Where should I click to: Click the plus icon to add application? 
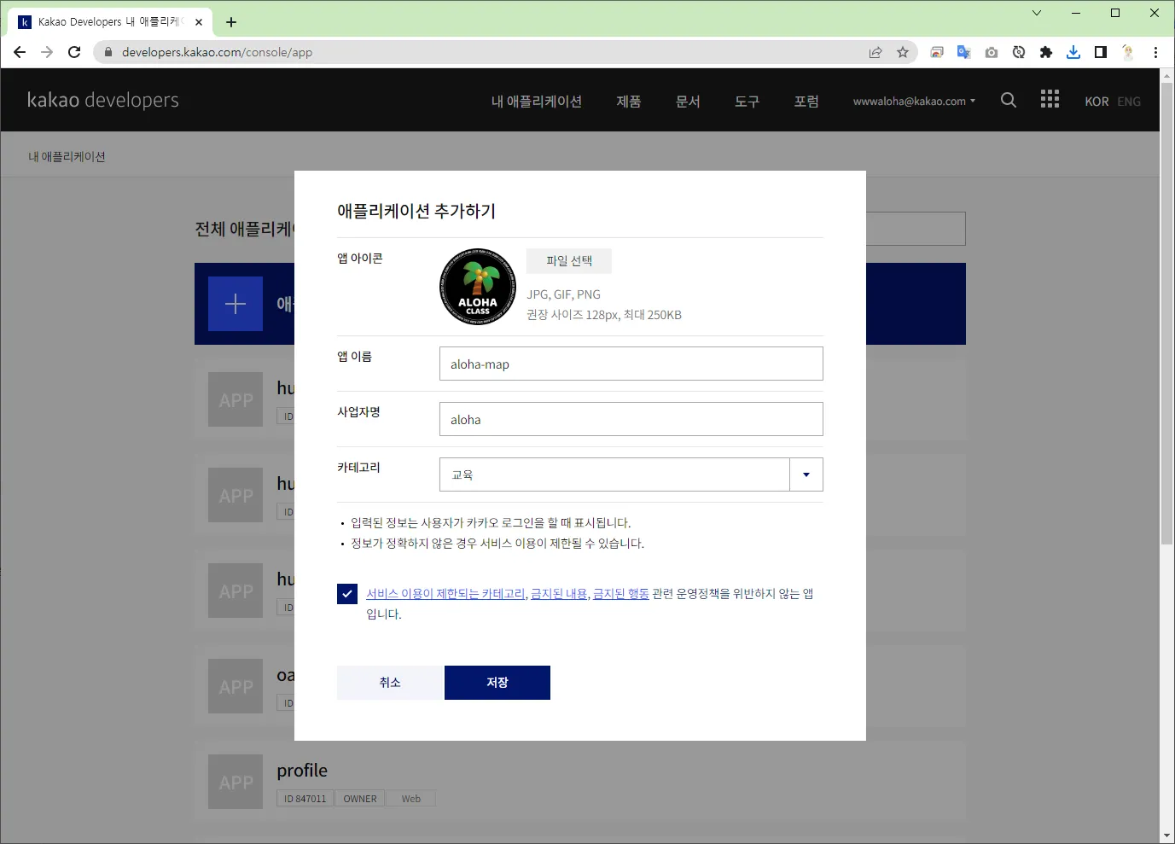236,304
